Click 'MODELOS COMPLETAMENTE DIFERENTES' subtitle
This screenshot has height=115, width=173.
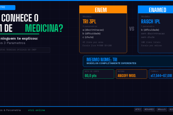click(111, 63)
